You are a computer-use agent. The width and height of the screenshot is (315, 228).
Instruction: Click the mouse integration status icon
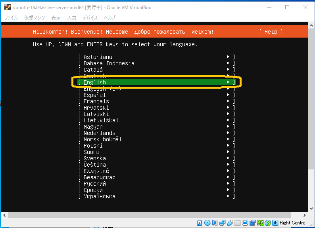(268, 223)
